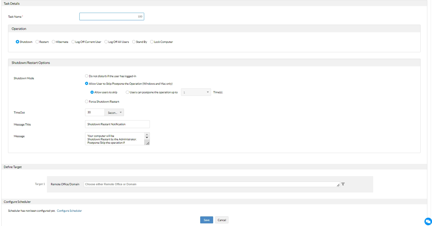The height and width of the screenshot is (226, 432).
Task: Open the TimeOut unit Seconds dropdown
Action: click(114, 112)
